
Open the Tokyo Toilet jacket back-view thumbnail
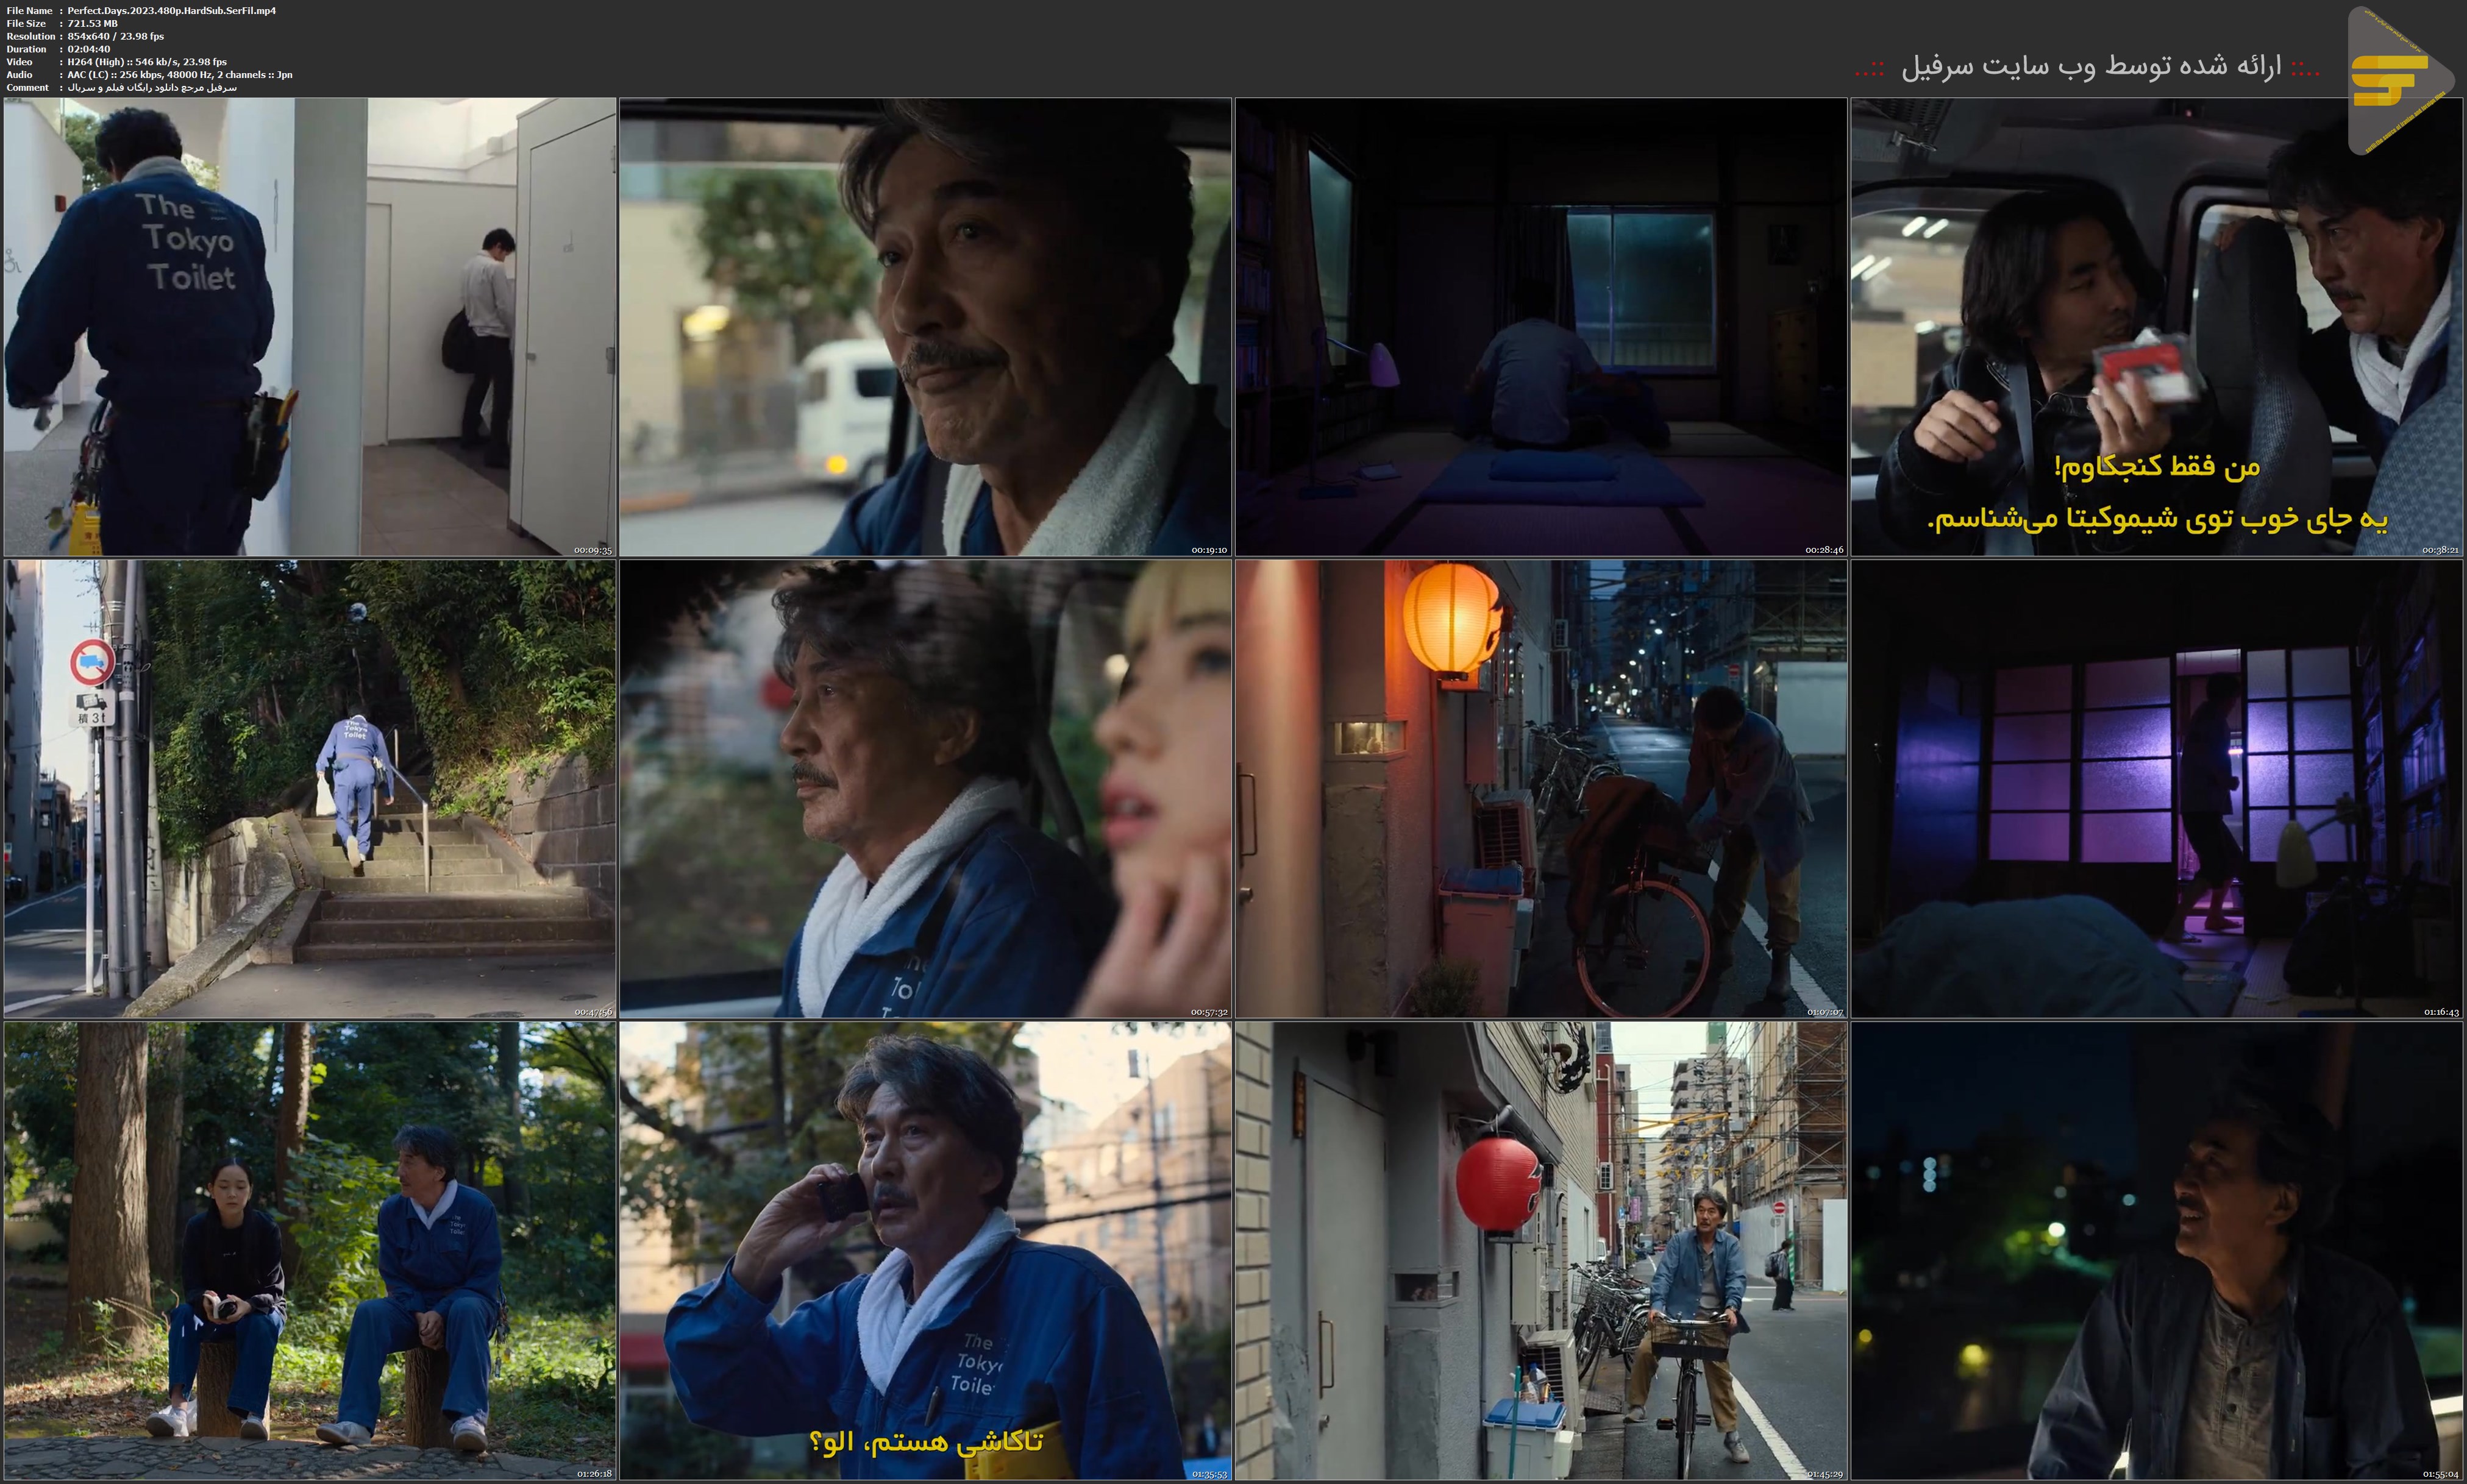pyautogui.click(x=309, y=326)
